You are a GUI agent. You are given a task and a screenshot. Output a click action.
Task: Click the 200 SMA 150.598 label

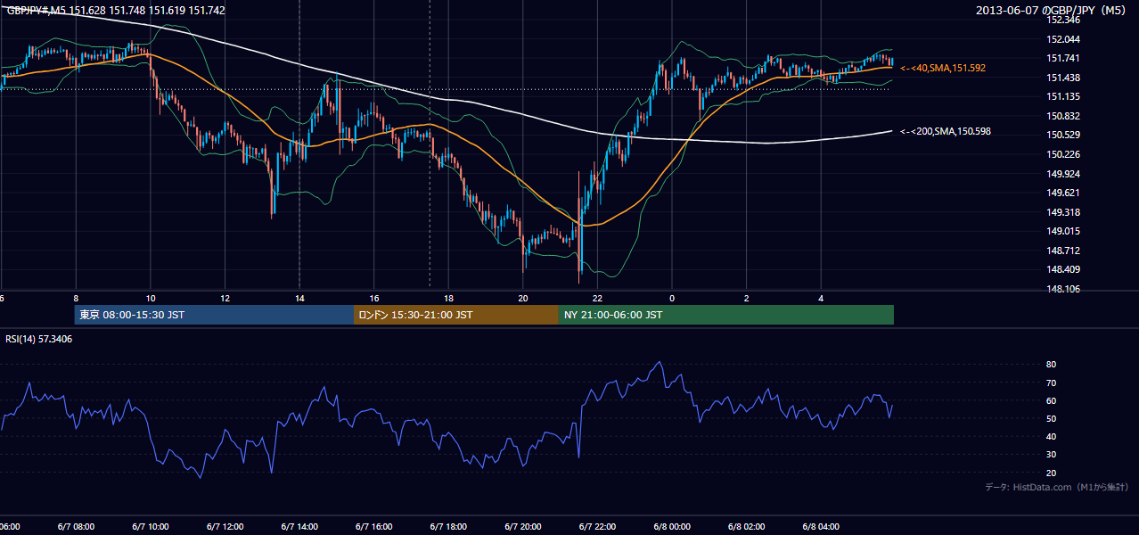tap(946, 131)
